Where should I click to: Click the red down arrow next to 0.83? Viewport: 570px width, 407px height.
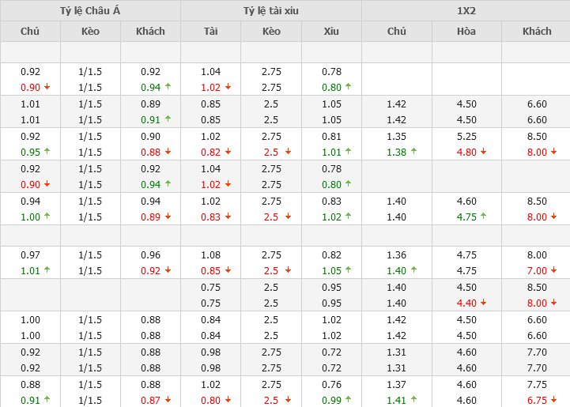pyautogui.click(x=228, y=217)
